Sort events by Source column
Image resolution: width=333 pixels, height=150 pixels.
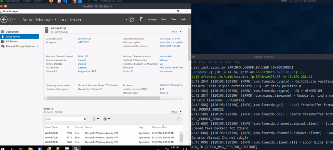tap(88, 127)
